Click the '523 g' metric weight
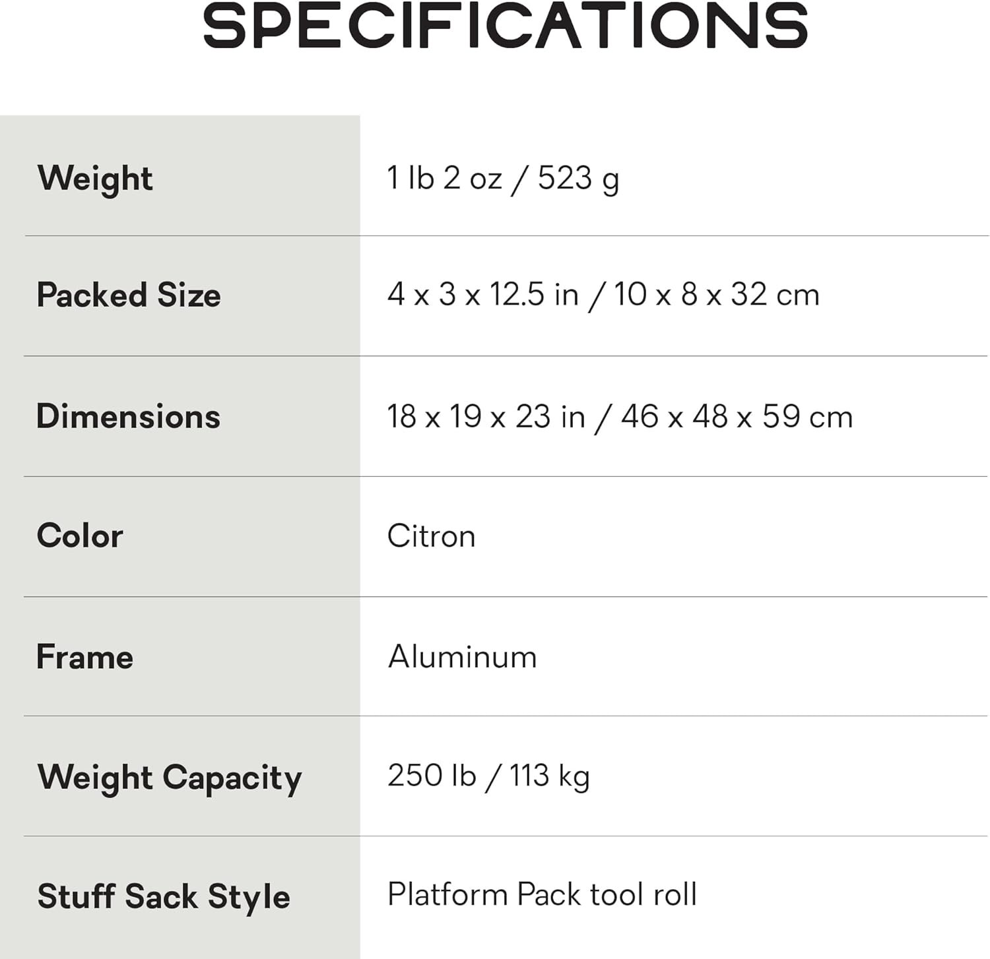 click(578, 178)
